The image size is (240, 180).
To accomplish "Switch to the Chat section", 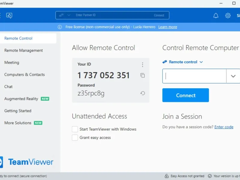I will [8, 87].
